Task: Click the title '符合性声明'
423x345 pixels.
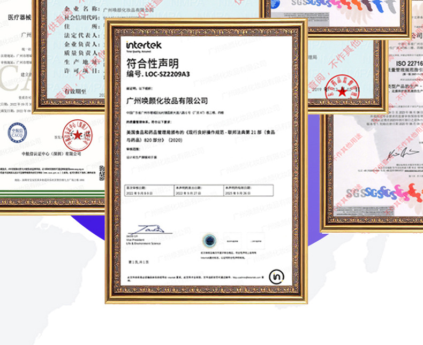Action: click(x=153, y=64)
